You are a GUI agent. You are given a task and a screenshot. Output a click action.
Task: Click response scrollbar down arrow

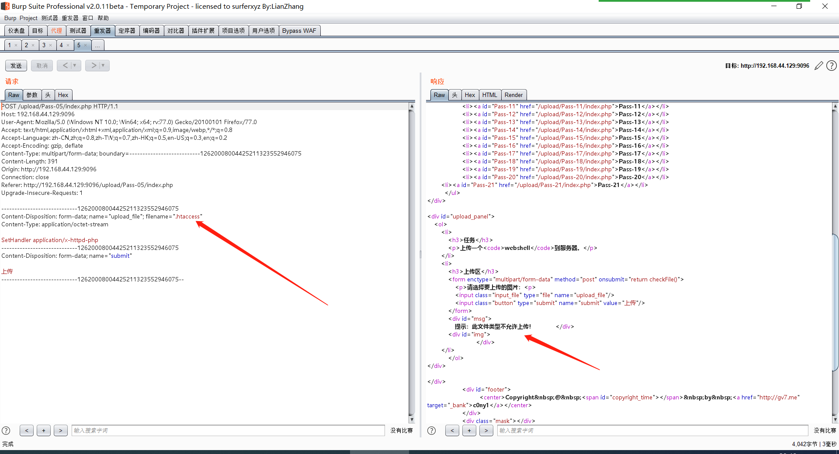(836, 419)
